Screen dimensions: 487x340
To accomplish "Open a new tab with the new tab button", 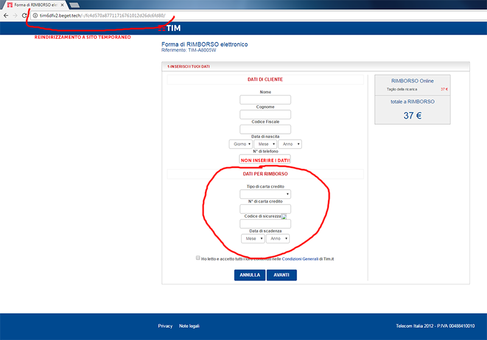I will click(74, 5).
